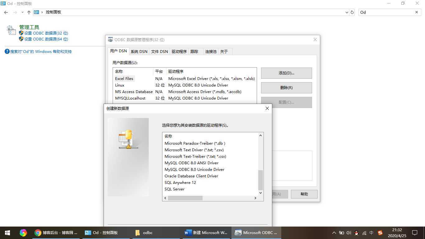Select Oracle Database Client Driver
The height and width of the screenshot is (239, 425).
(x=191, y=176)
